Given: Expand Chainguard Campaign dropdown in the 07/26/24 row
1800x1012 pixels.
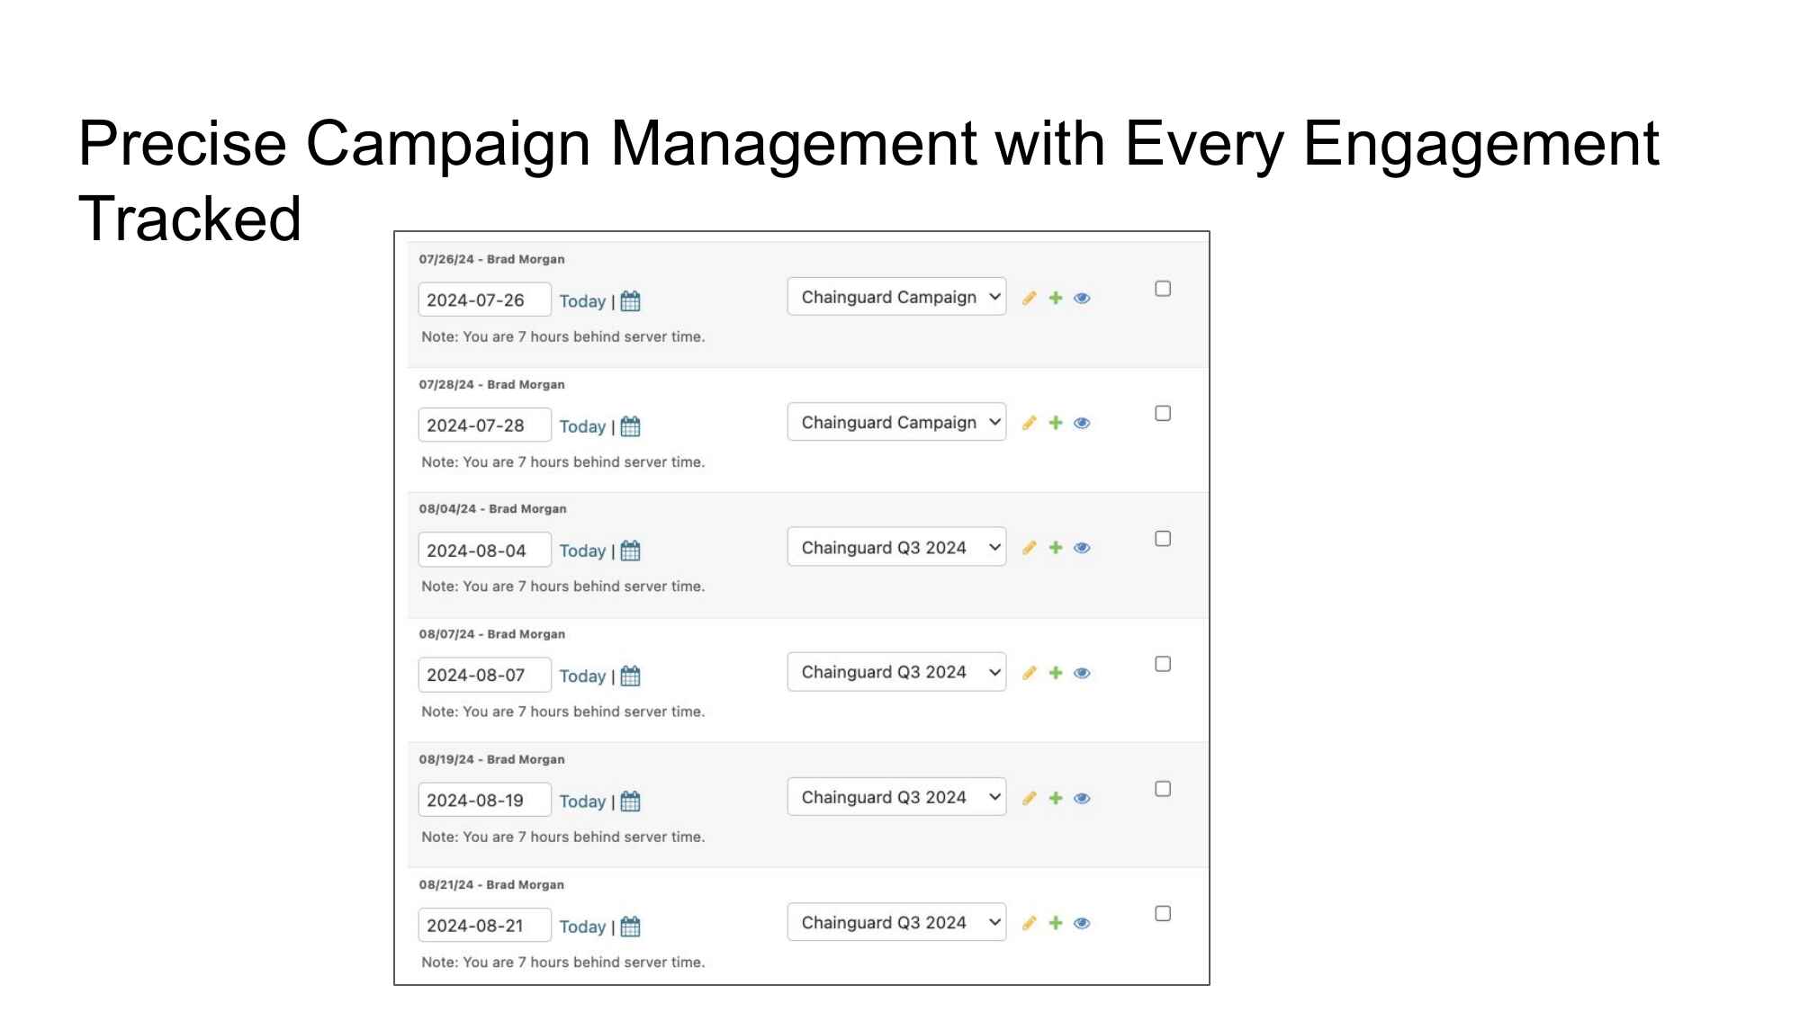Looking at the screenshot, I should tap(896, 297).
